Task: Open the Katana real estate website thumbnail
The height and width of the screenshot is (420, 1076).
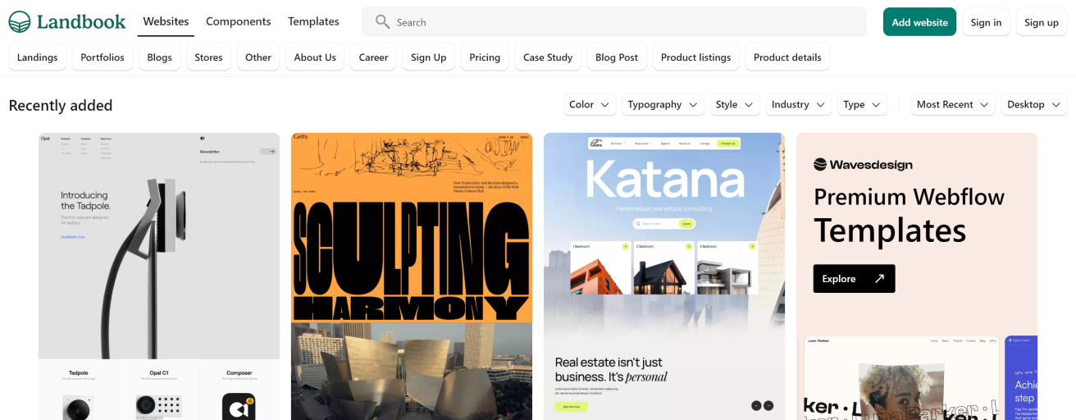Action: 664,276
